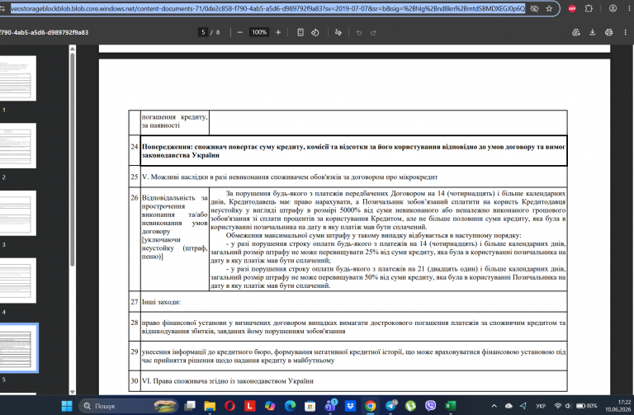Go to page 1 thumbnail
This screenshot has width=634, height=415.
pyautogui.click(x=17, y=78)
